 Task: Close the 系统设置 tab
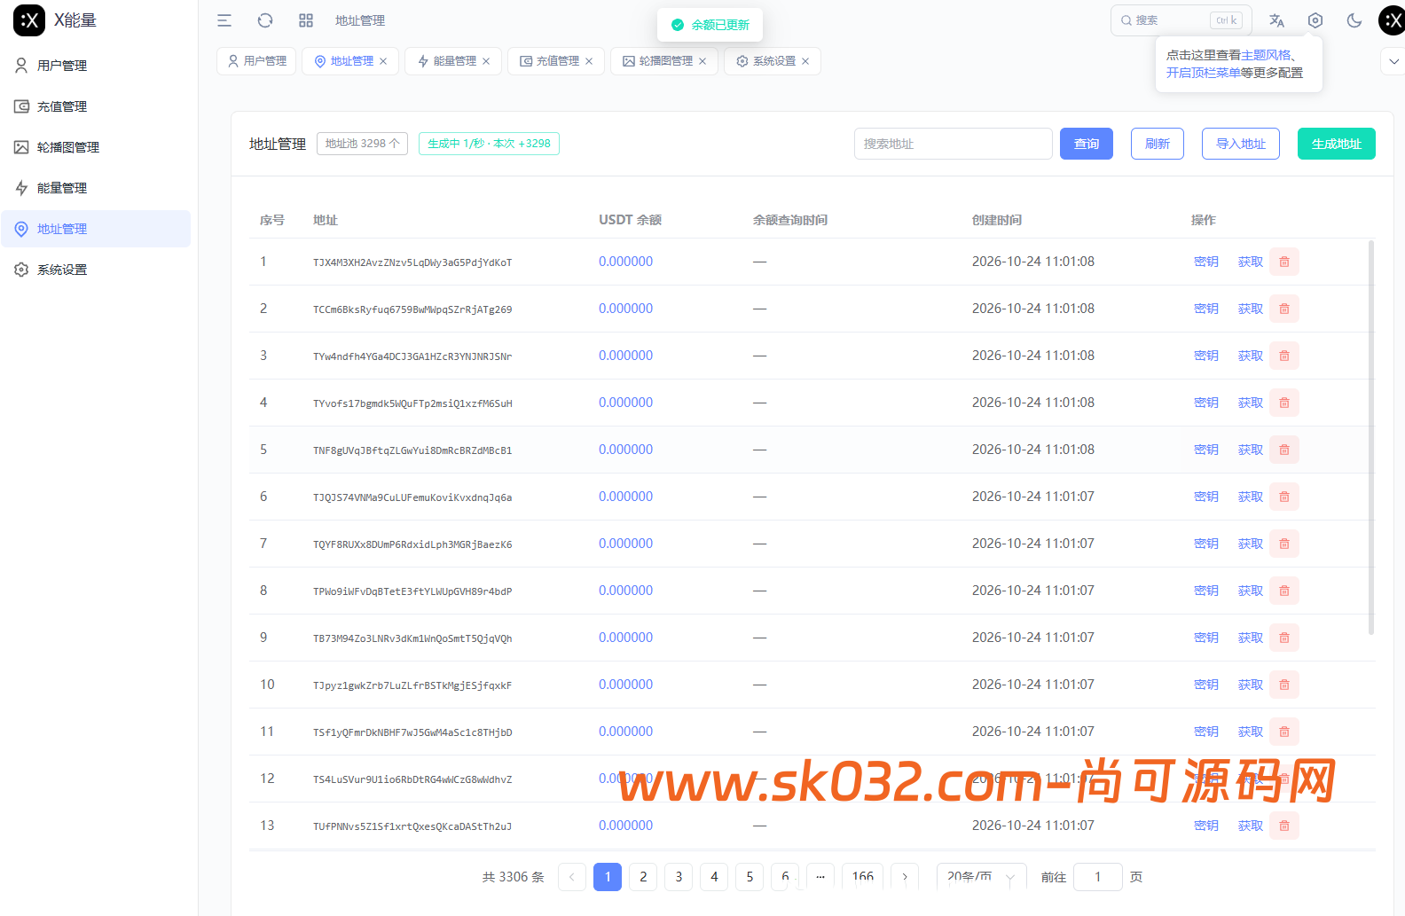point(805,61)
